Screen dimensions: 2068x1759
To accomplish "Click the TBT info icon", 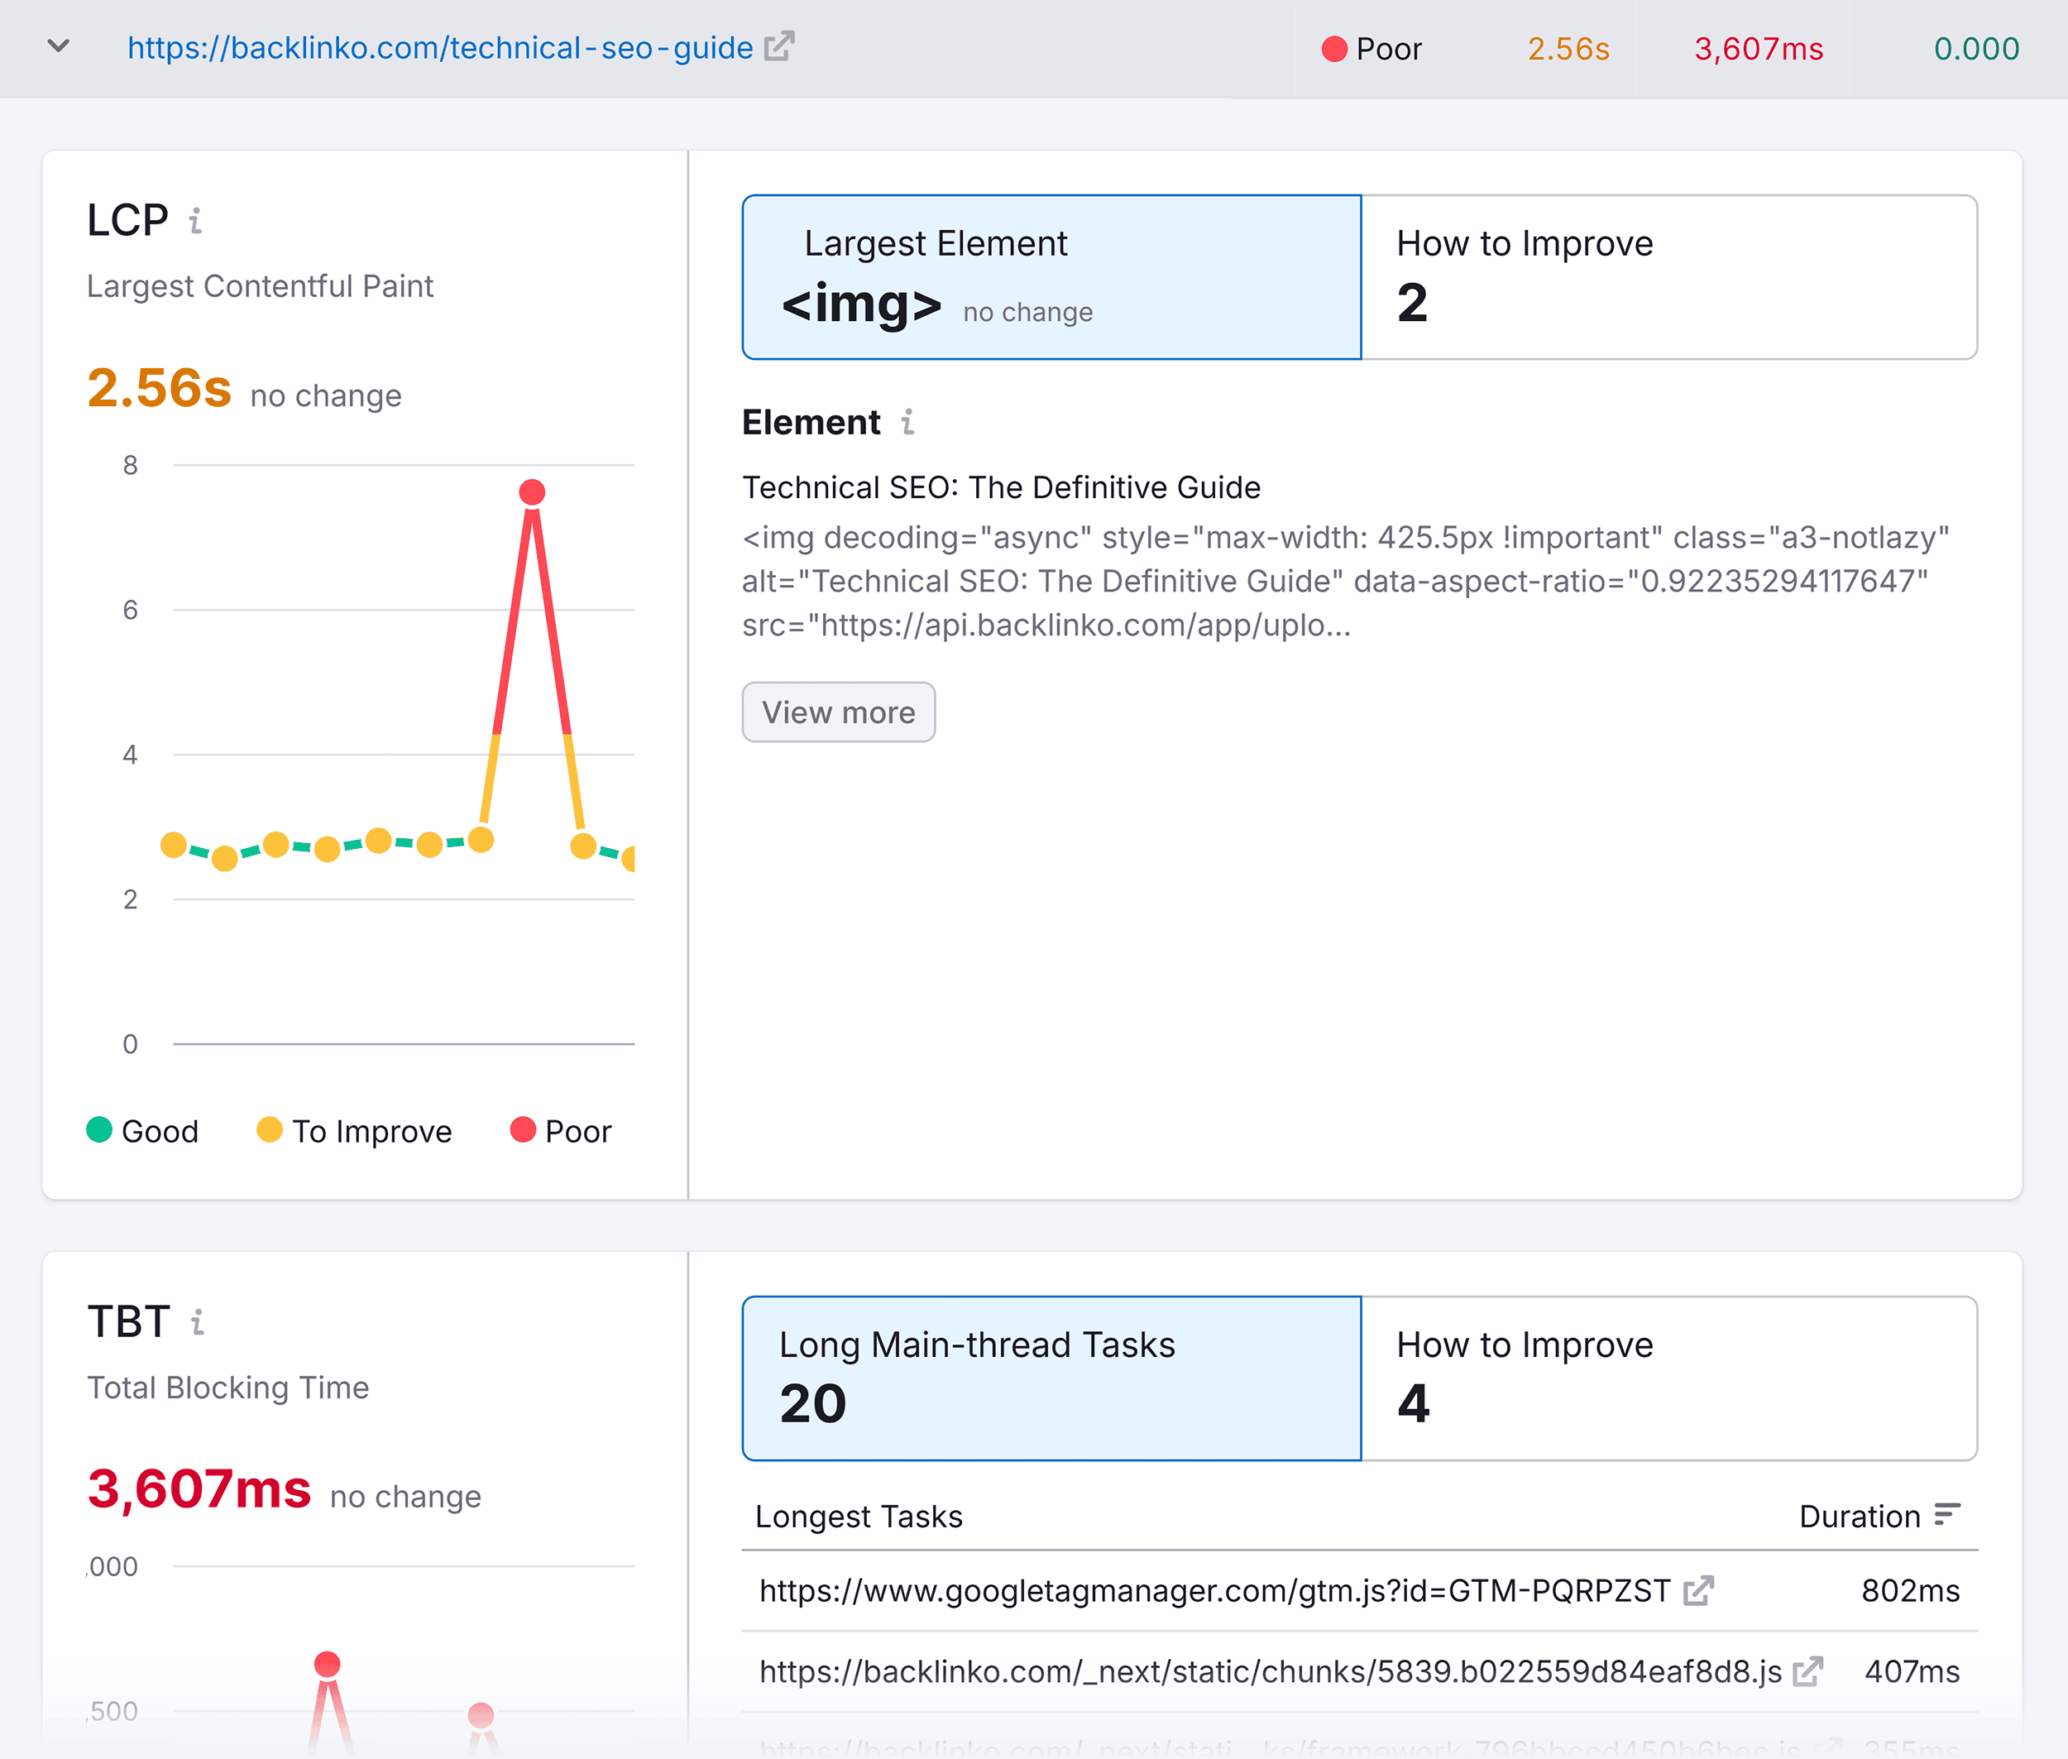I will point(198,1322).
